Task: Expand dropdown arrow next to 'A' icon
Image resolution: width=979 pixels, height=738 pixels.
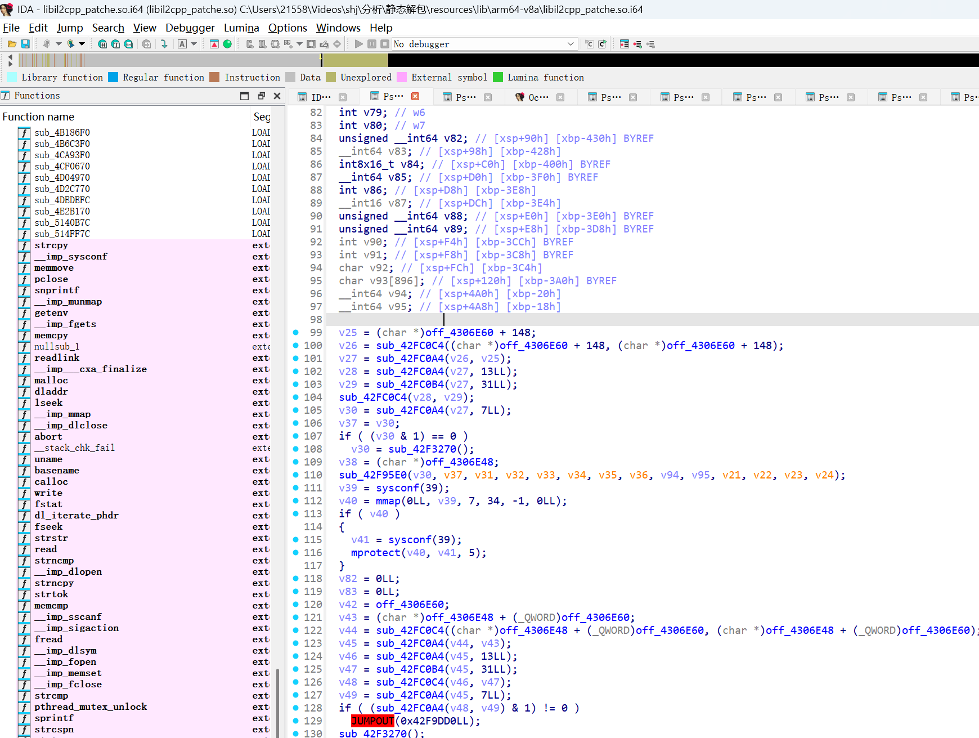Action: point(194,44)
